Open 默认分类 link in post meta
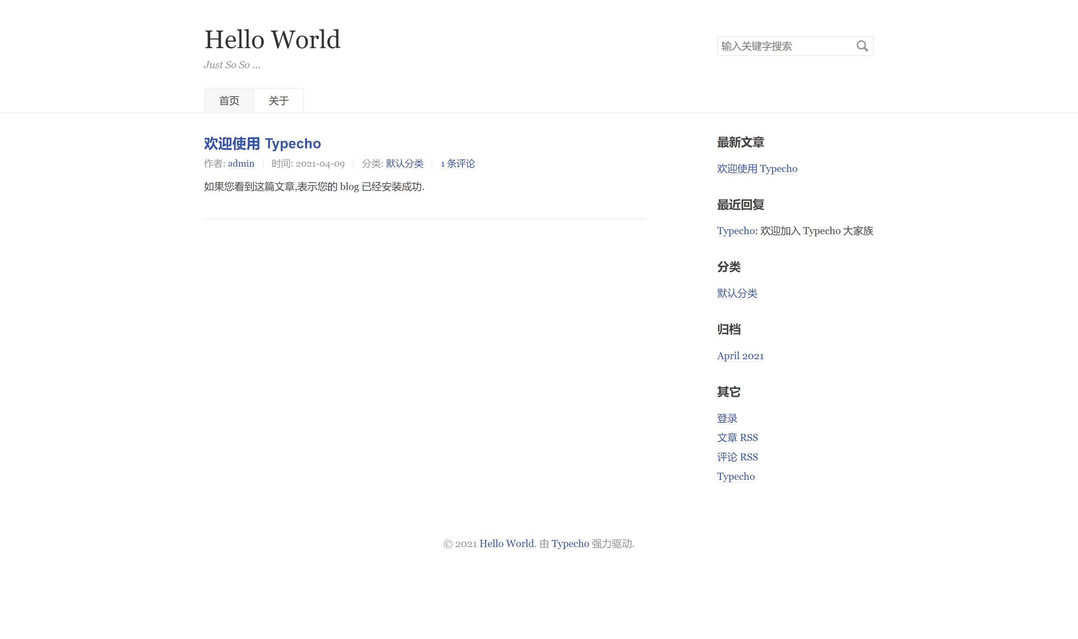Screen dimensions: 1078x639 point(405,164)
